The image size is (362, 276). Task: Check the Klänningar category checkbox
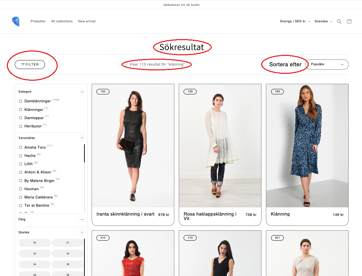tap(21, 110)
